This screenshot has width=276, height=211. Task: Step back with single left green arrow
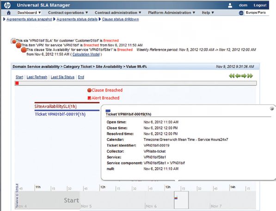238,76
